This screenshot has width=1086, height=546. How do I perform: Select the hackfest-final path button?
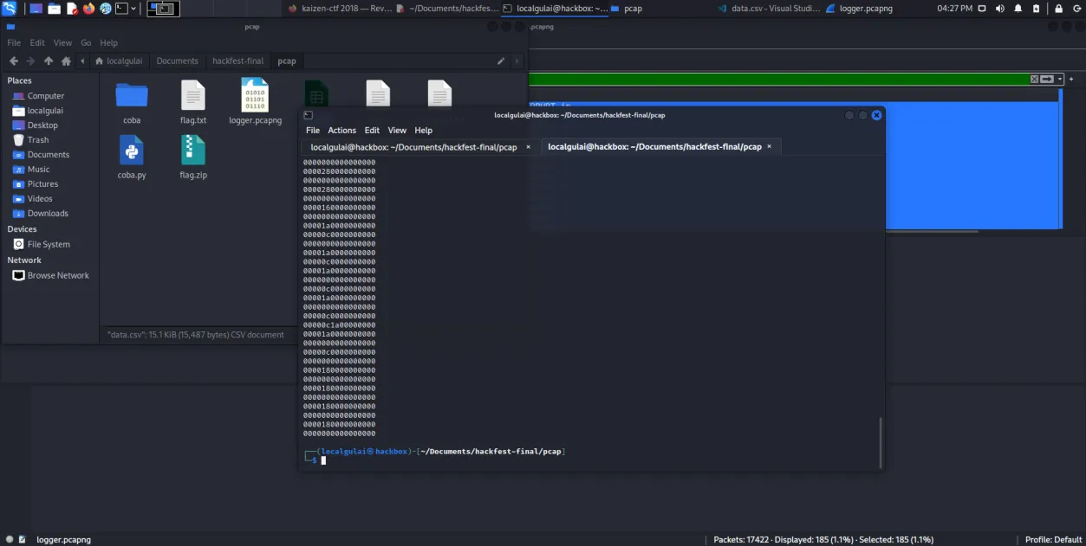[x=237, y=61]
